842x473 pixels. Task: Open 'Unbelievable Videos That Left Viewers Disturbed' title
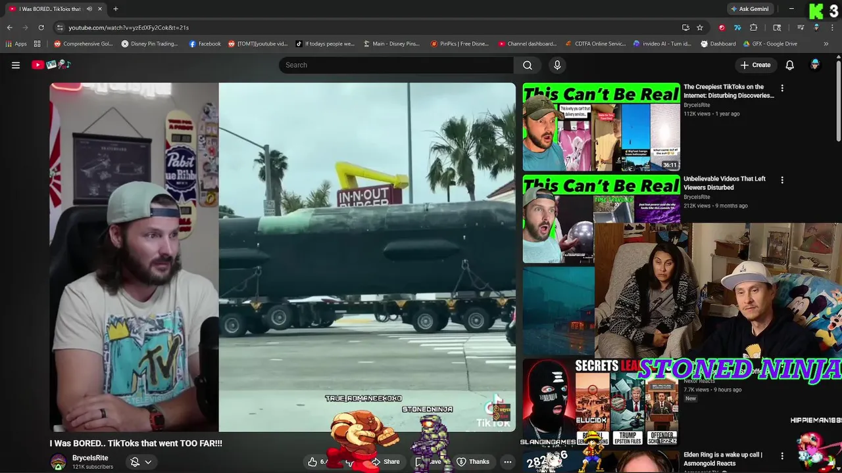click(x=724, y=183)
